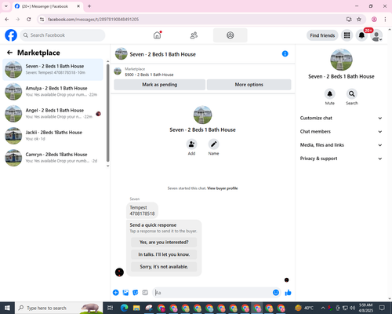Send quick reply 'Yes, are you interested?'
This screenshot has width=392, height=314.
pos(164,243)
